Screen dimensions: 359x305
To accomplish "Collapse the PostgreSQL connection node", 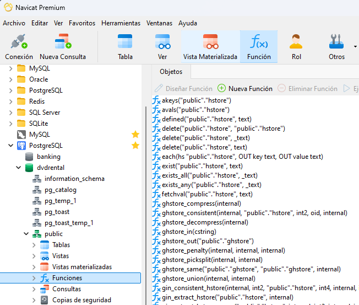I will tap(10, 146).
